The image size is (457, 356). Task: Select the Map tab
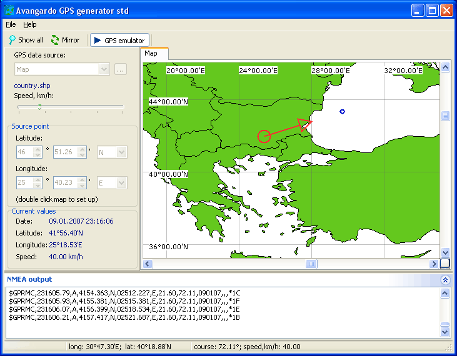pos(152,54)
